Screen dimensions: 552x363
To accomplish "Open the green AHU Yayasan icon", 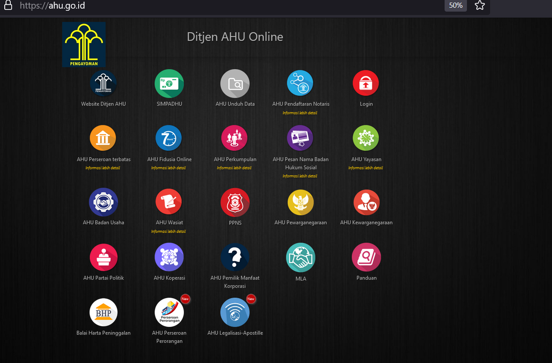I will (x=366, y=138).
